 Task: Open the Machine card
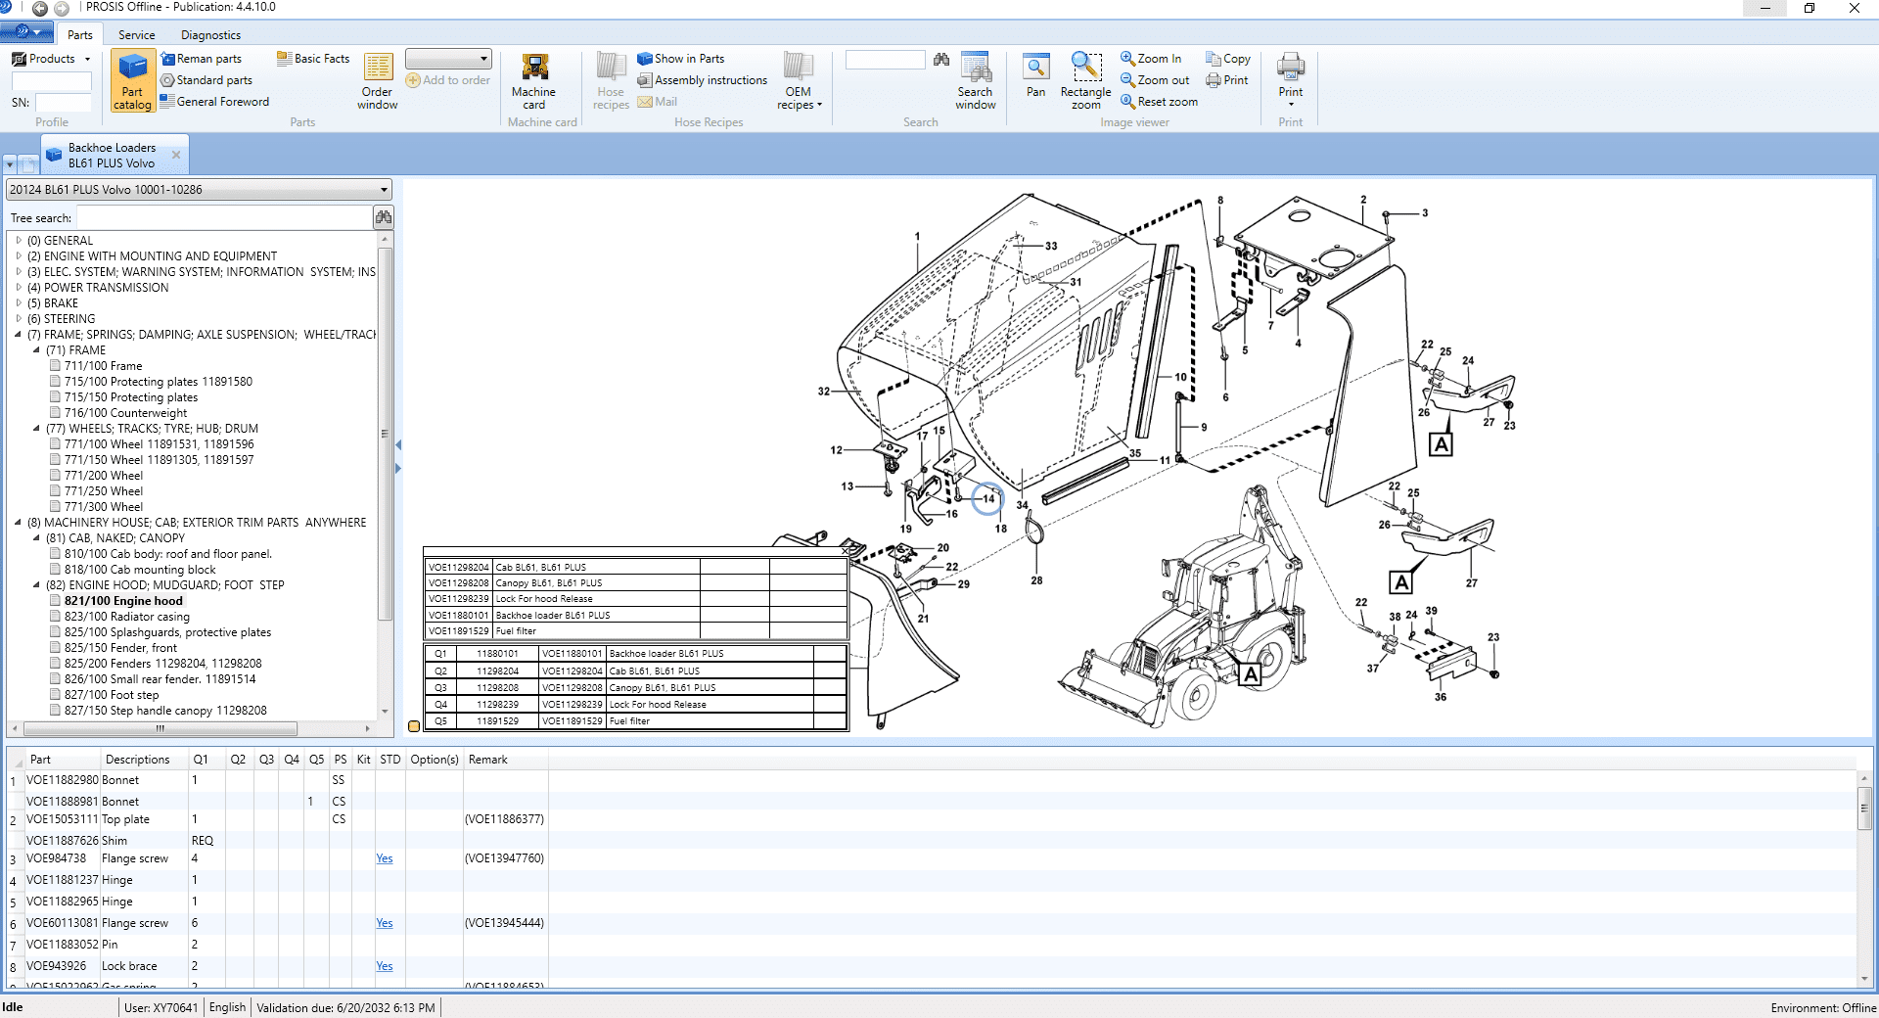tap(533, 81)
